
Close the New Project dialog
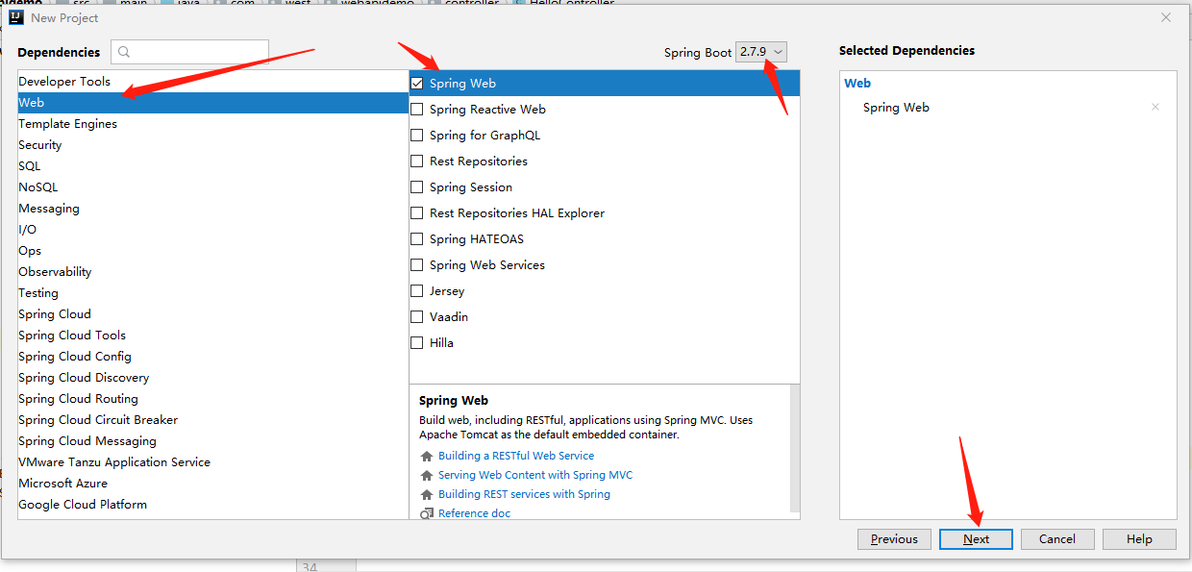click(x=1166, y=17)
